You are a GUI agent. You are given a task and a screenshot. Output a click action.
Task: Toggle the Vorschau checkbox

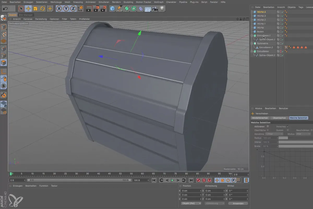(288, 126)
